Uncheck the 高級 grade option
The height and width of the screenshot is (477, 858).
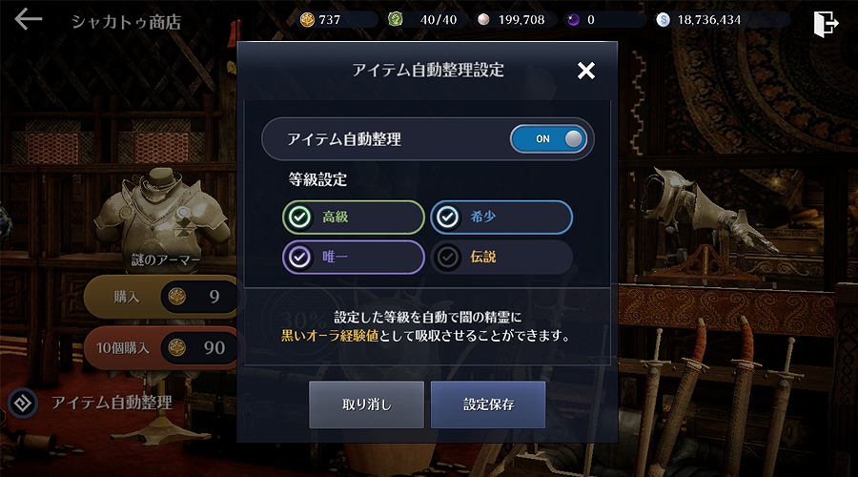point(354,217)
